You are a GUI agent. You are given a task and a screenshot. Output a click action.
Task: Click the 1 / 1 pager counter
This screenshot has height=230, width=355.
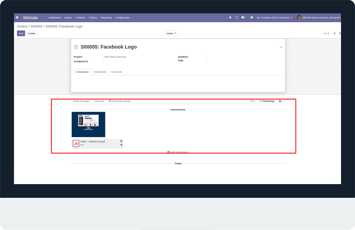click(x=326, y=33)
